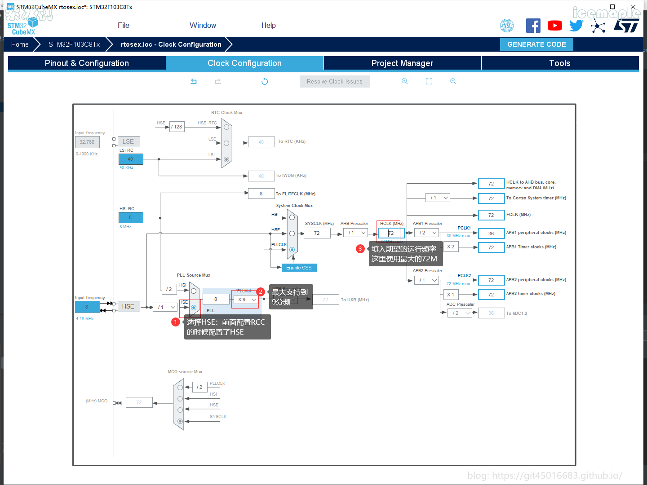Select LSE input in RTC Clock Mux
This screenshot has height=485, width=647.
(x=226, y=143)
